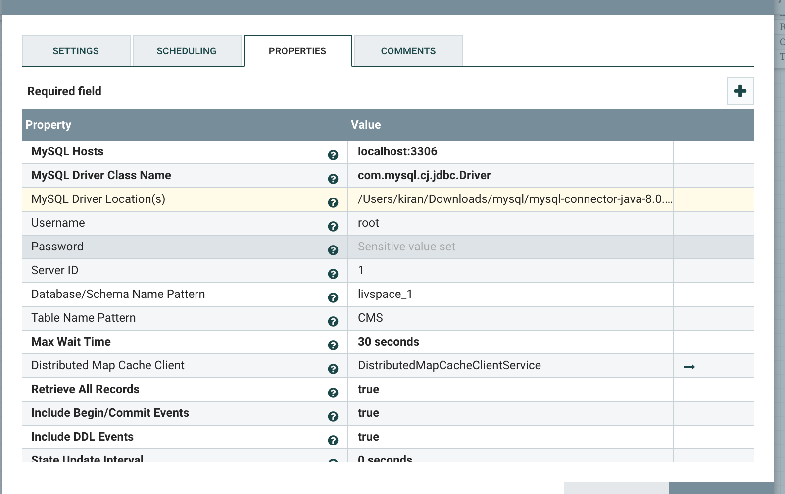Click help icon next to Server ID

pyautogui.click(x=333, y=274)
